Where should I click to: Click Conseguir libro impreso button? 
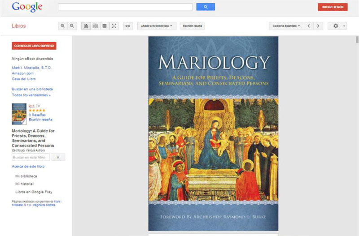coord(34,46)
